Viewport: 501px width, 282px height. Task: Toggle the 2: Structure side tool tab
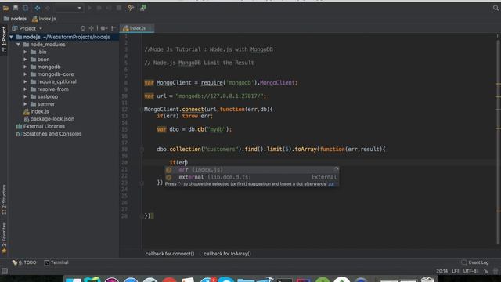point(4,200)
